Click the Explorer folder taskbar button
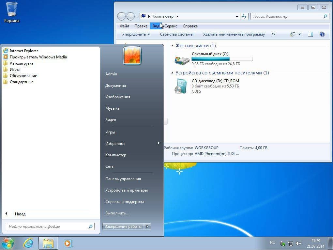The width and height of the screenshot is (333, 250). click(x=48, y=243)
